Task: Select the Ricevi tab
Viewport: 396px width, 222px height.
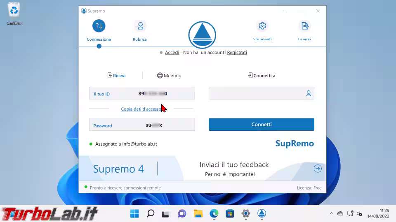Action: pyautogui.click(x=116, y=76)
